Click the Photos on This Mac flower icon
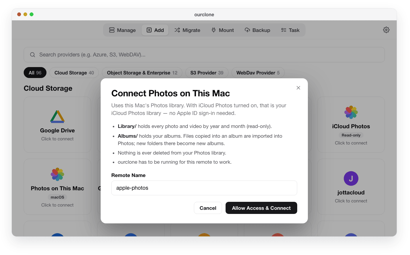410x255 pixels. [57, 174]
